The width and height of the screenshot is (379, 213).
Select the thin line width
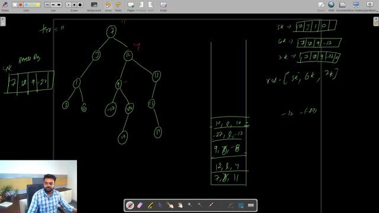tap(47, 5)
